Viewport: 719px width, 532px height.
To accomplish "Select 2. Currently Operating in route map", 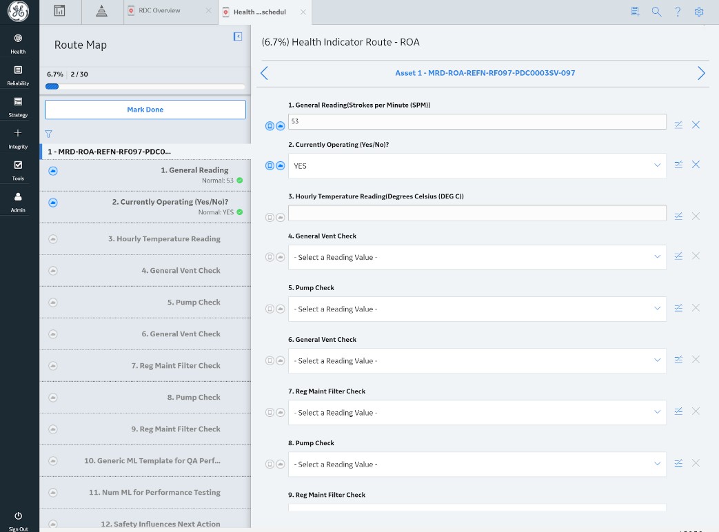I will 146,207.
